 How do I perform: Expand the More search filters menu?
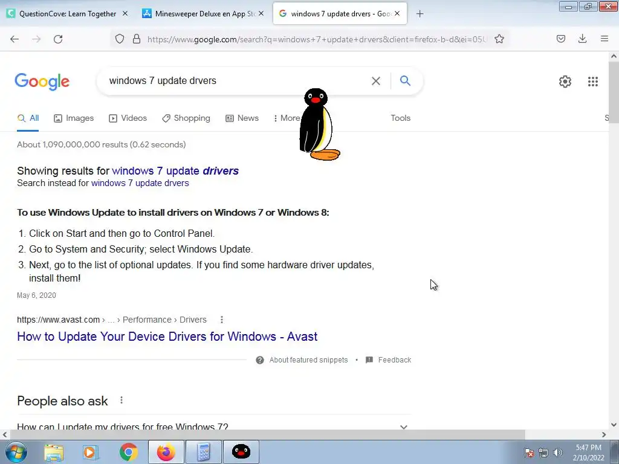287,118
